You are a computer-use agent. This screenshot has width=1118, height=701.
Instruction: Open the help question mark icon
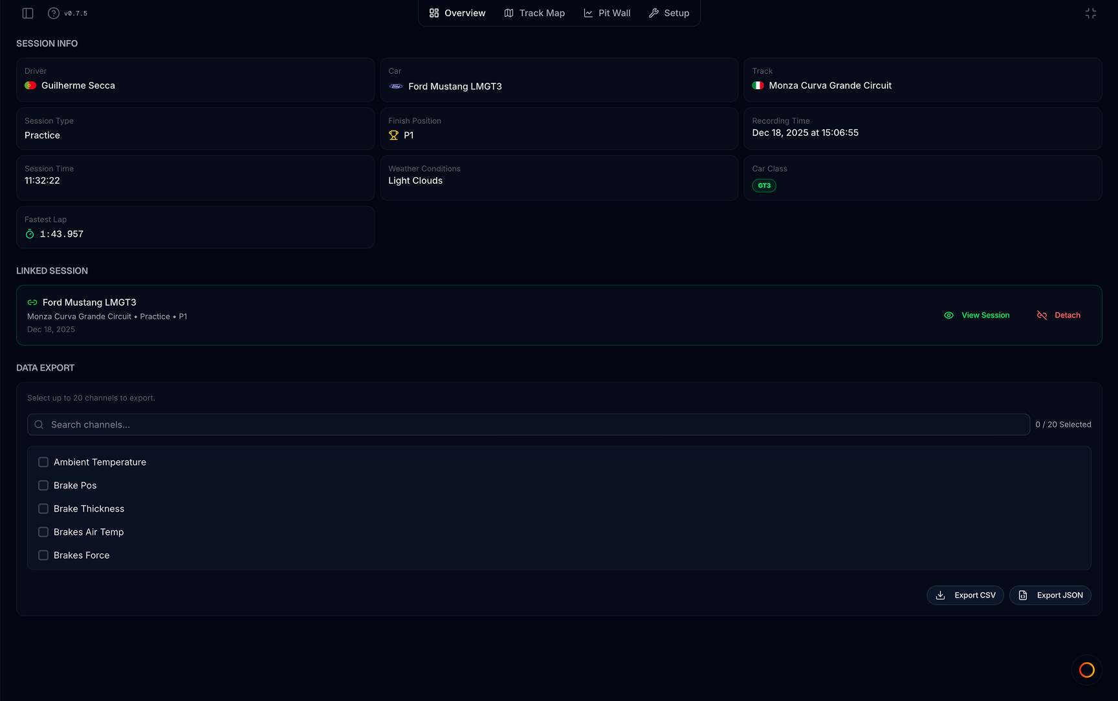pyautogui.click(x=54, y=13)
